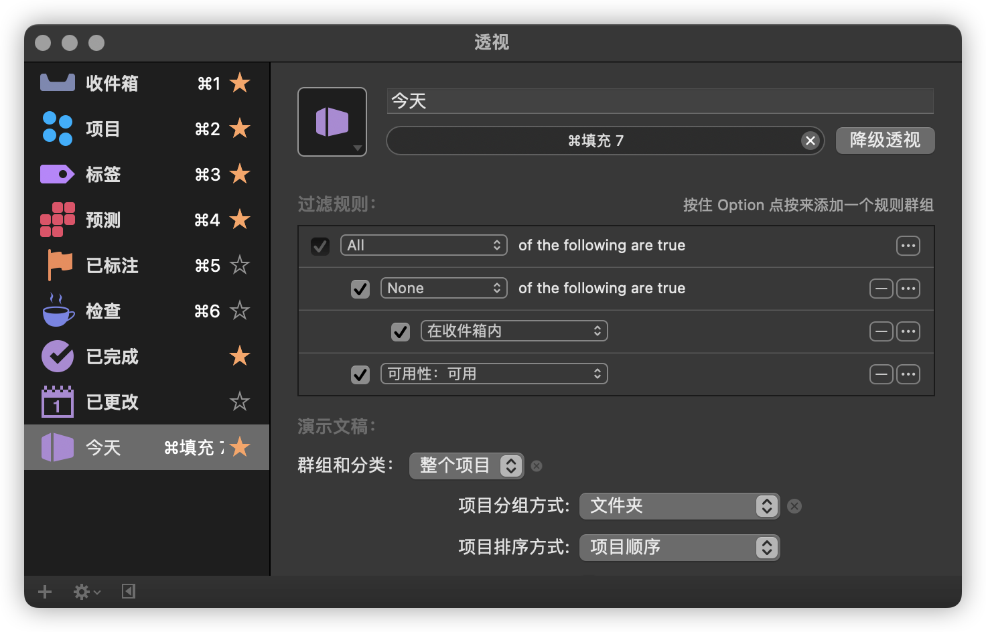This screenshot has width=986, height=632.
Task: Open the 预测 forecast icon
Action: click(57, 220)
